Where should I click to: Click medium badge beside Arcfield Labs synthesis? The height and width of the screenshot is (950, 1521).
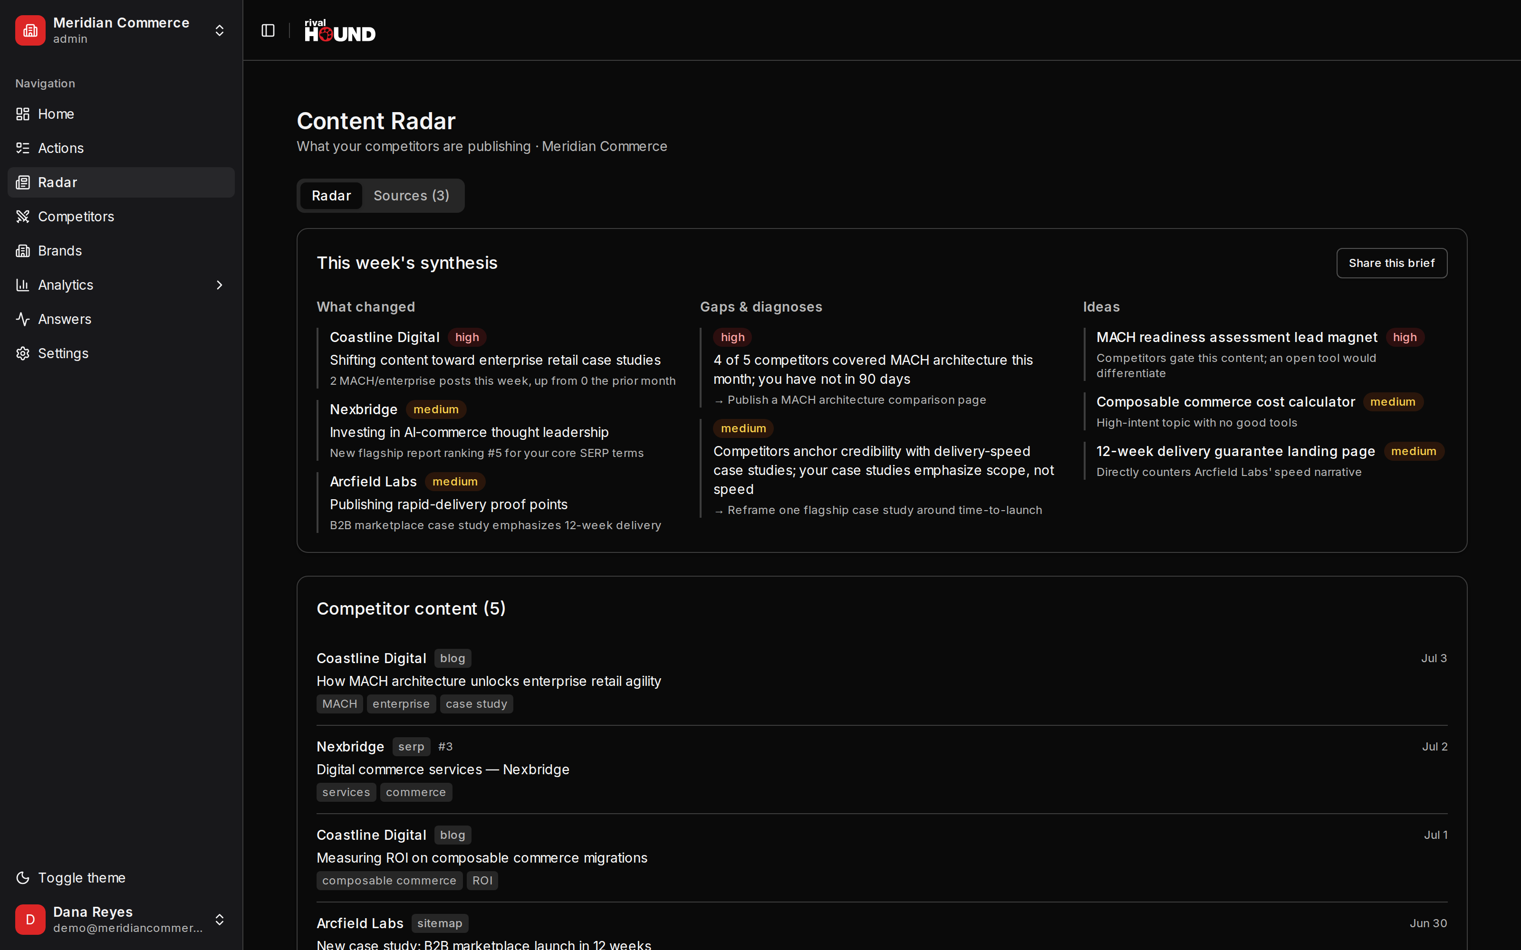click(455, 481)
